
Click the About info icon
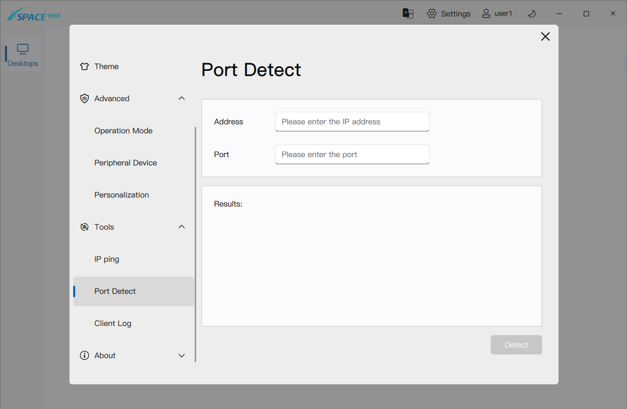click(85, 356)
